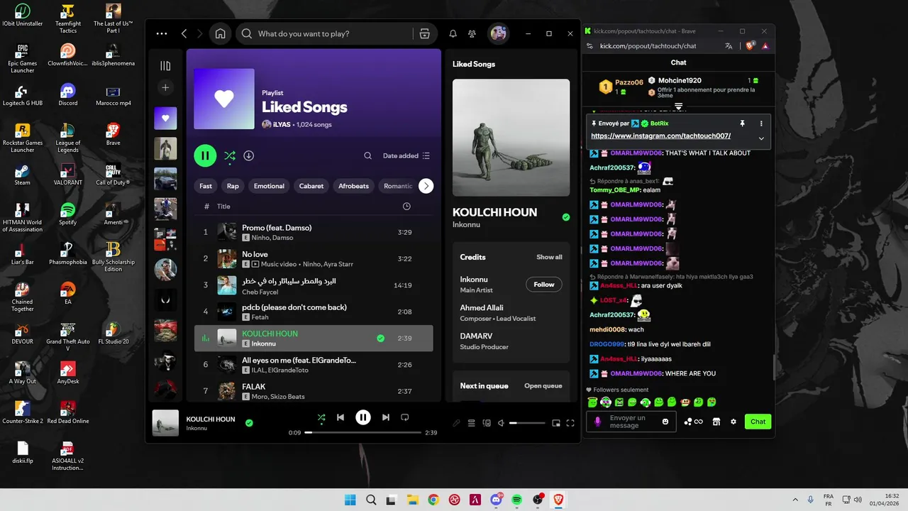
Task: Toggle the Queue icon in player bar
Action: point(472,423)
